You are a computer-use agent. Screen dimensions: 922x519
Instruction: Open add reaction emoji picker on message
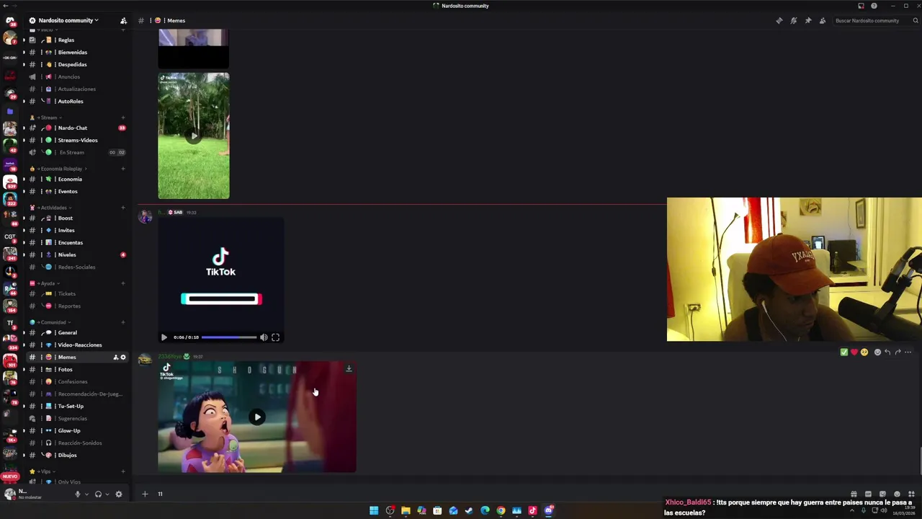pyautogui.click(x=877, y=352)
